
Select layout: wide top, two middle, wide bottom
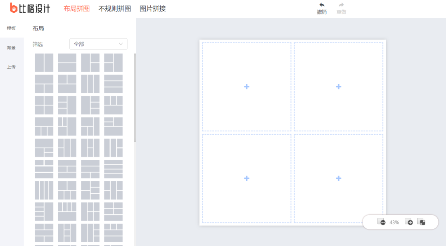pyautogui.click(x=67, y=169)
